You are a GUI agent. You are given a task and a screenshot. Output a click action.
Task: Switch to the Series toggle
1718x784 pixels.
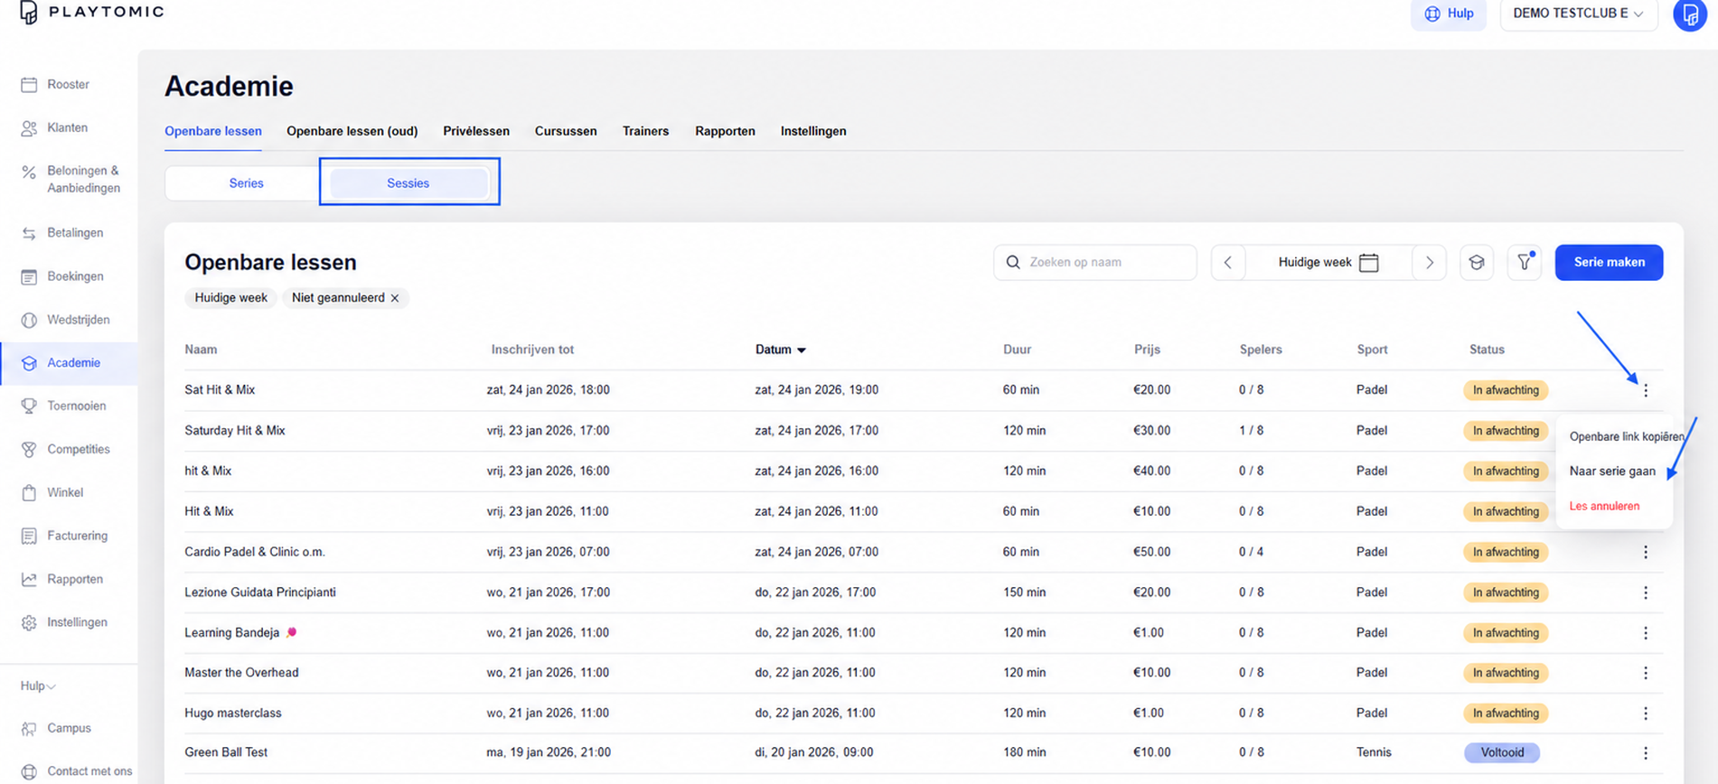[x=246, y=183]
